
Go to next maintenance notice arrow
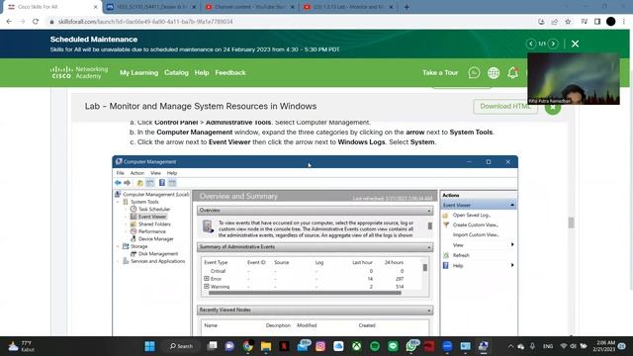[553, 44]
